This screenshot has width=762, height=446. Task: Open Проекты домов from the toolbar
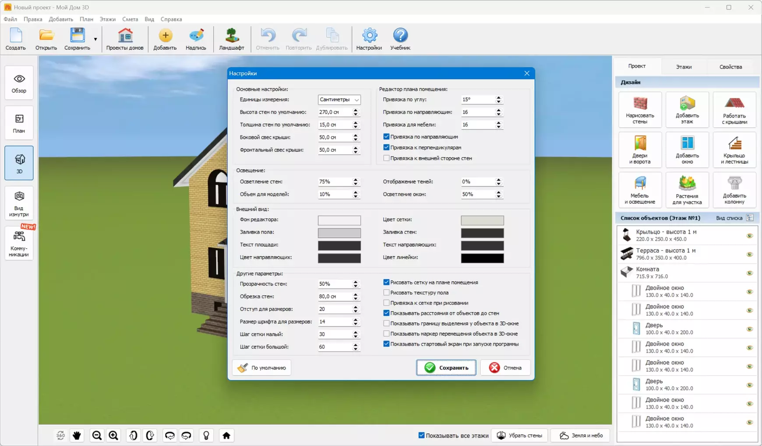(x=125, y=39)
